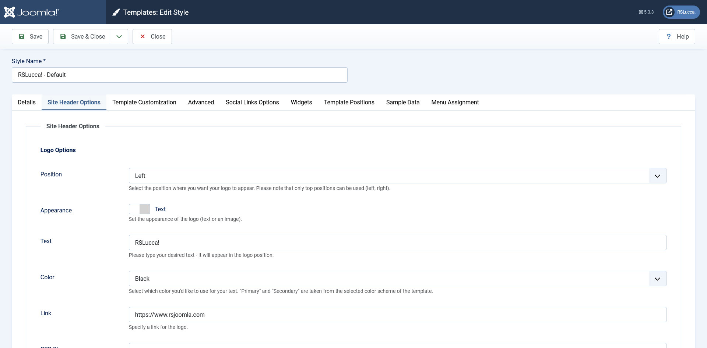Click the Help question mark icon
Screen dimensions: 707x348
click(669, 36)
